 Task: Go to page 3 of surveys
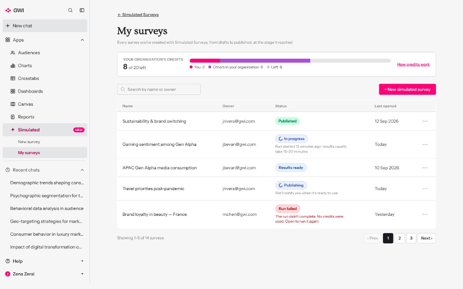click(411, 238)
